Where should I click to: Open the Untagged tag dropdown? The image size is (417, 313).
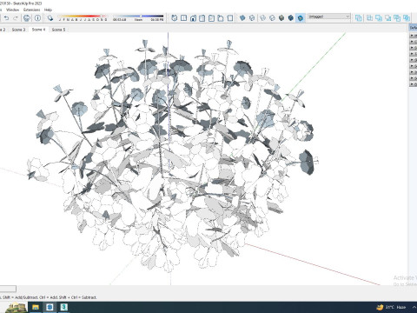click(329, 17)
